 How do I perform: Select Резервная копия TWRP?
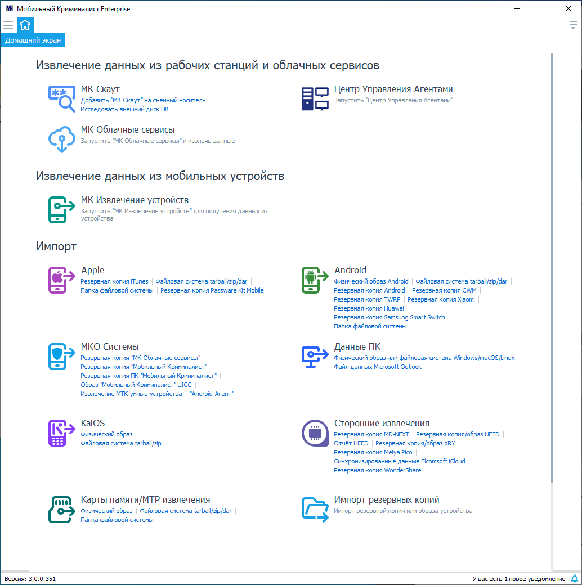point(367,299)
